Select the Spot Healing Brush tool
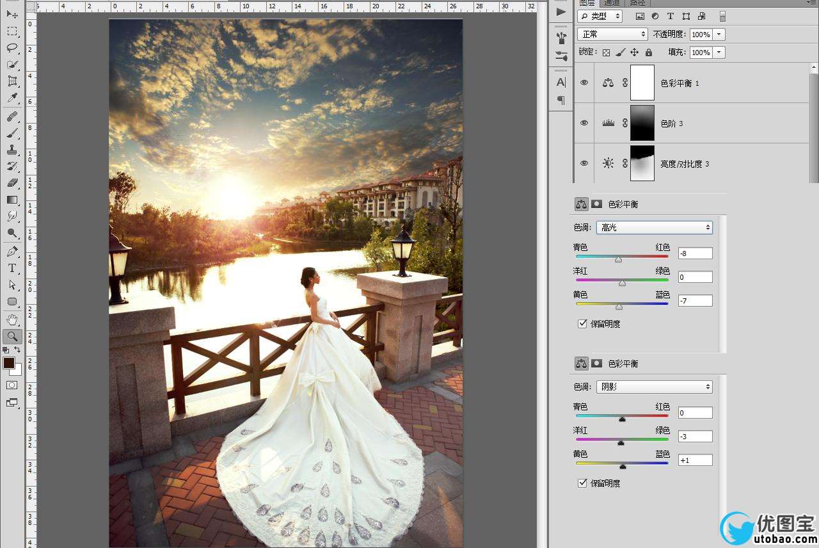This screenshot has height=548, width=819. [x=12, y=117]
